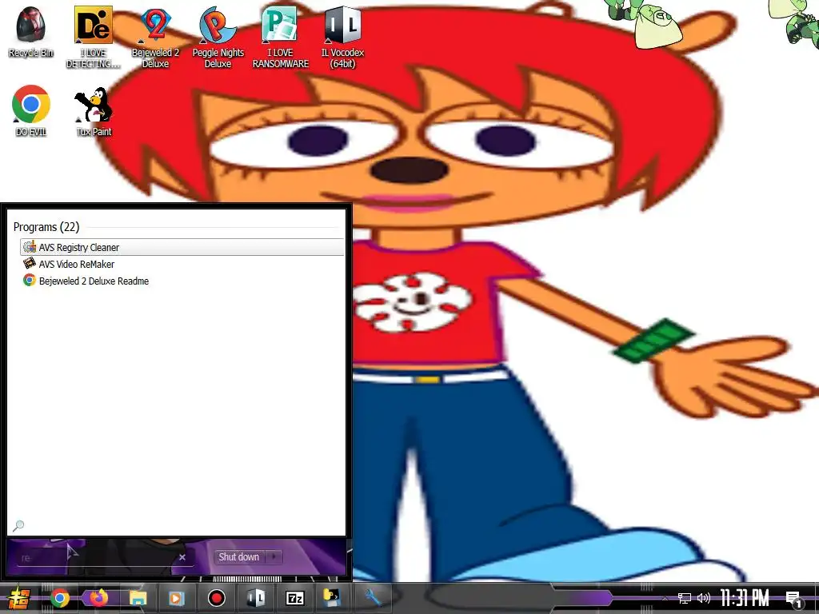The width and height of the screenshot is (819, 614).
Task: Click the Shut down button
Action: [238, 557]
